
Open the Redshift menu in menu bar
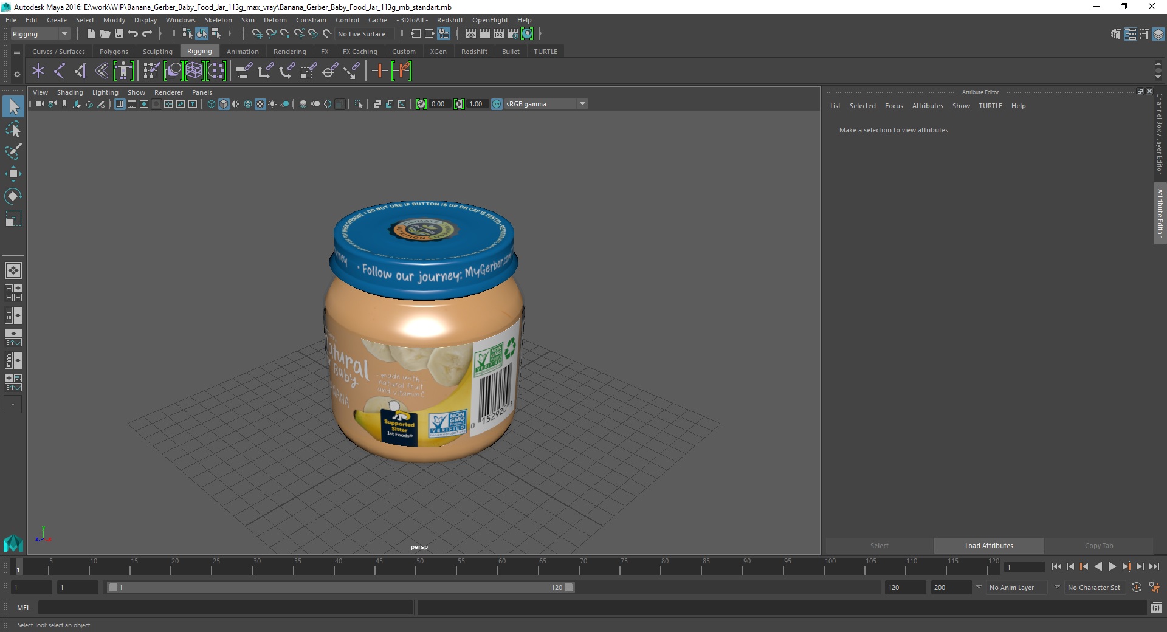point(450,20)
